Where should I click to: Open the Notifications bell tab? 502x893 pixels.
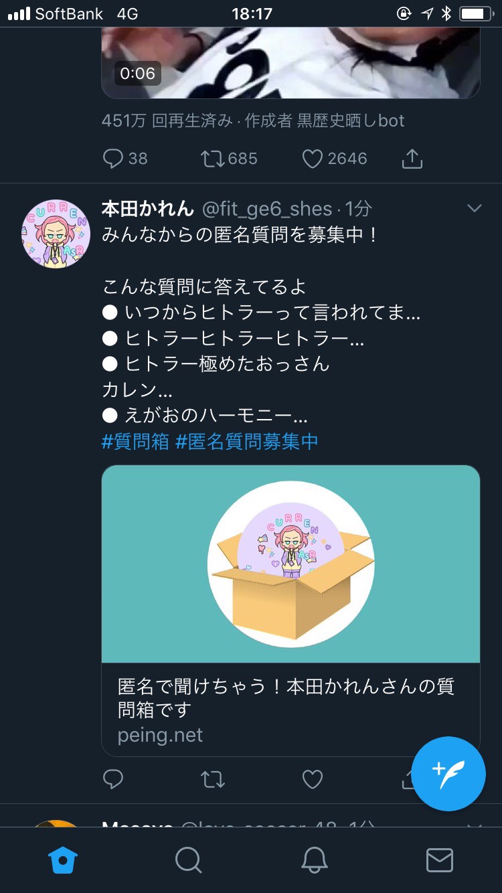[314, 860]
